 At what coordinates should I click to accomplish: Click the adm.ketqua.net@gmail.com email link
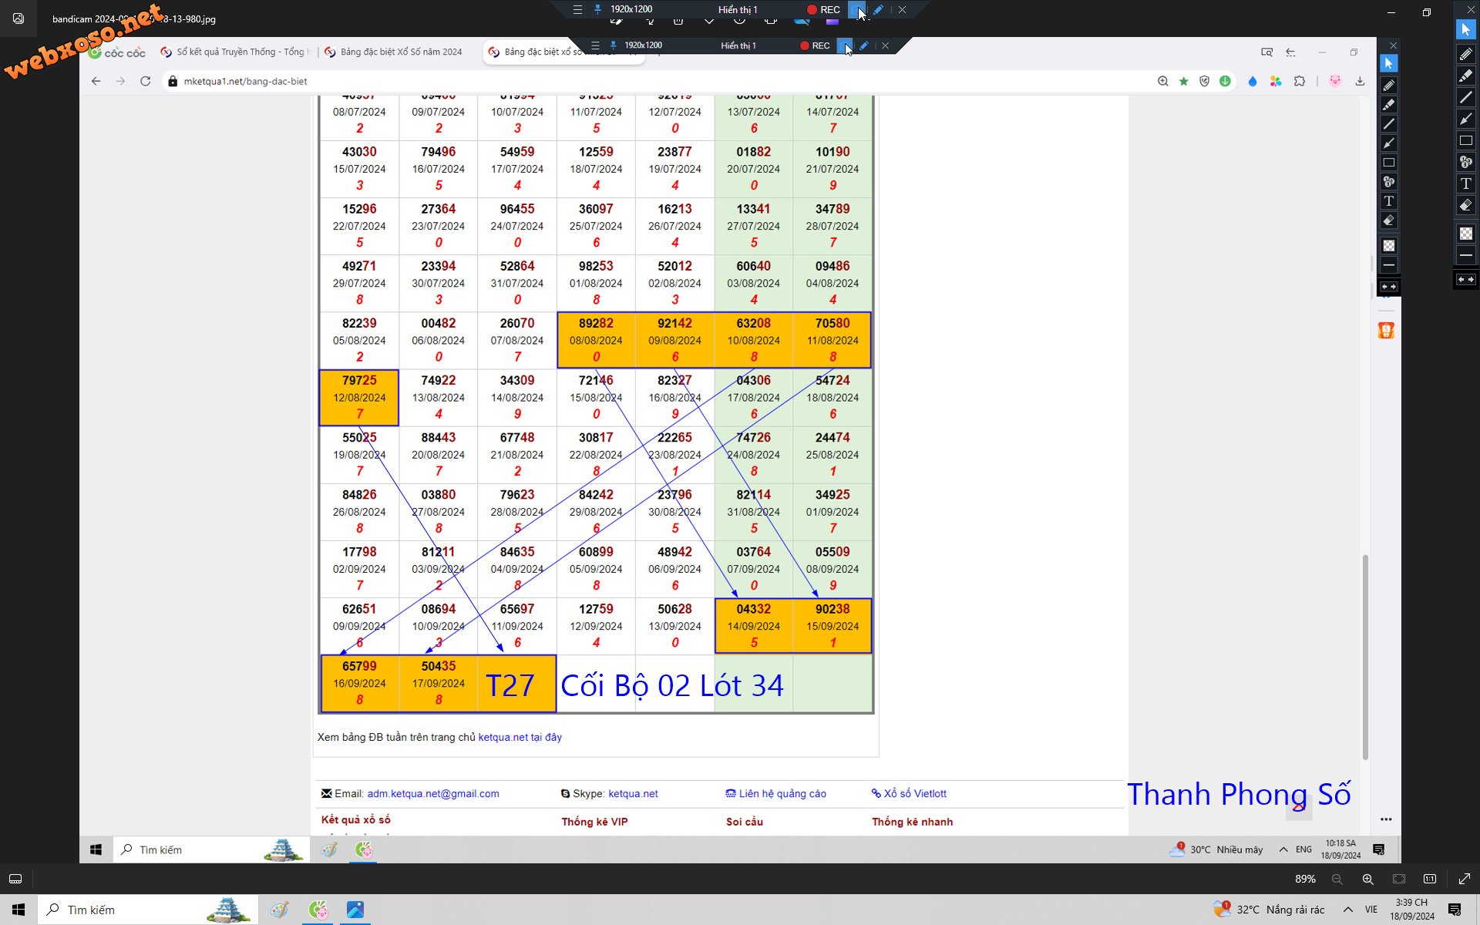tap(433, 793)
